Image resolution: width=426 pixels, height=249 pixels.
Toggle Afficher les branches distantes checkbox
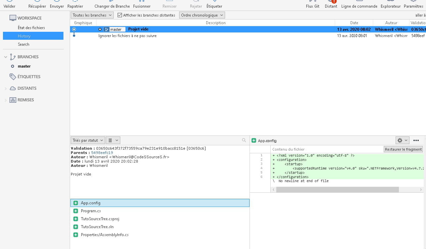[120, 15]
